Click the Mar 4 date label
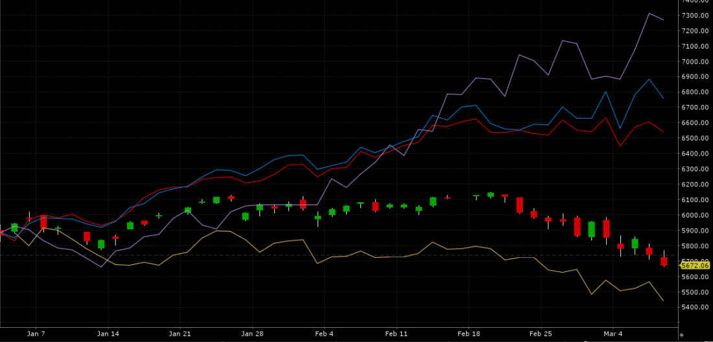Viewport: 713px width, 342px height. (612, 334)
